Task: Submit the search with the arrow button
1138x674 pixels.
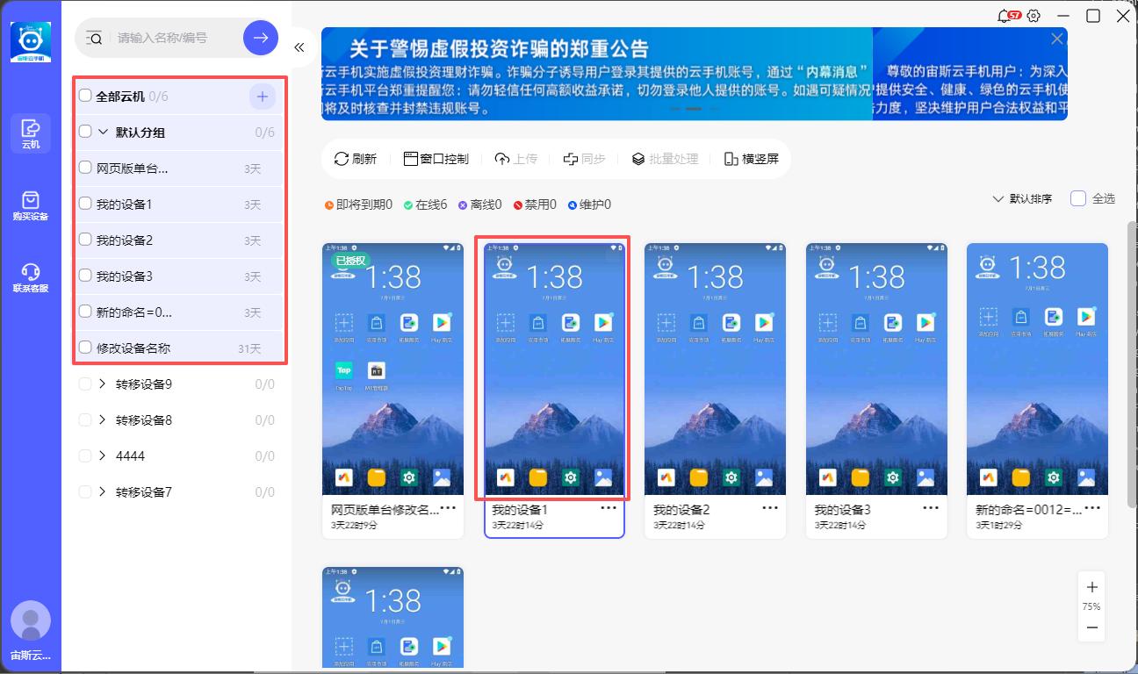Action: (x=261, y=38)
